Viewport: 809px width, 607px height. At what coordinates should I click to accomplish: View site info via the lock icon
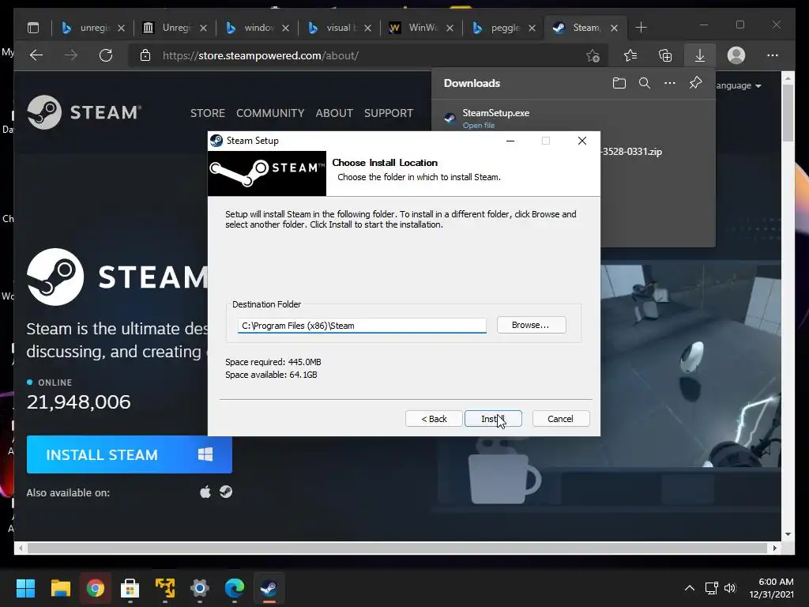click(x=145, y=55)
